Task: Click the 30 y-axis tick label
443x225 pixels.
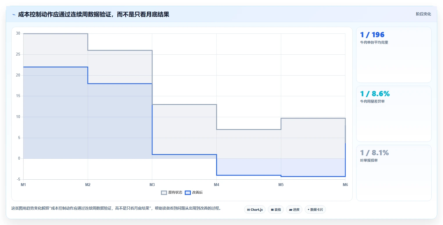Action: 18,33
